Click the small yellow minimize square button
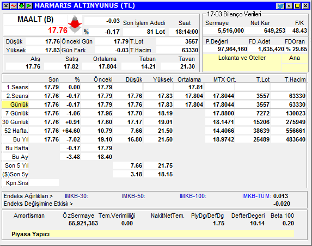 pos(289,6)
